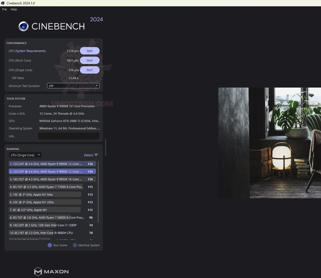The image size is (321, 278).
Task: Click the Windows 11 operating system text
Action: (70, 128)
